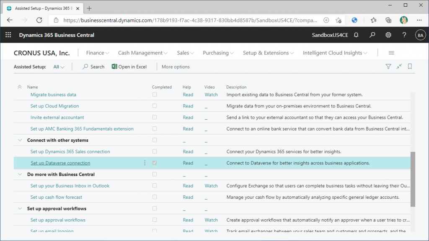Click the vertical scrollbar thumb of the list

point(413,179)
